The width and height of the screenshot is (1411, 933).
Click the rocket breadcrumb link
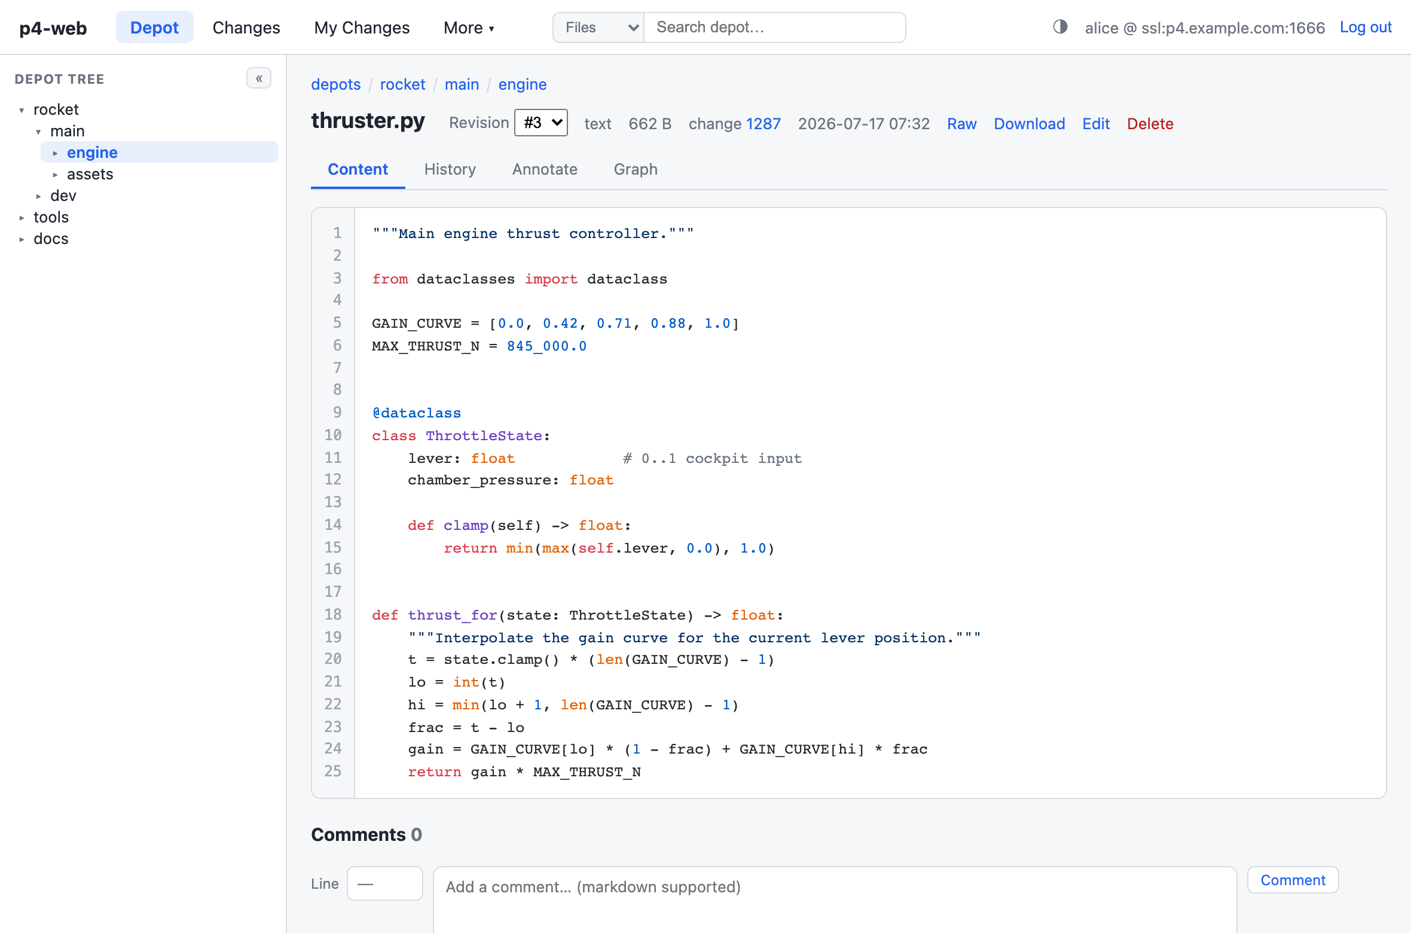tap(402, 84)
